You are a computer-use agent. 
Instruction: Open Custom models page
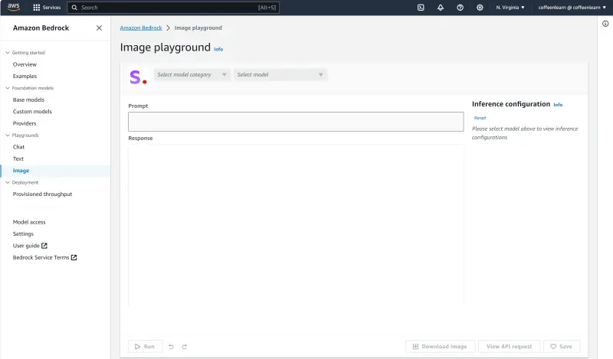pos(32,111)
